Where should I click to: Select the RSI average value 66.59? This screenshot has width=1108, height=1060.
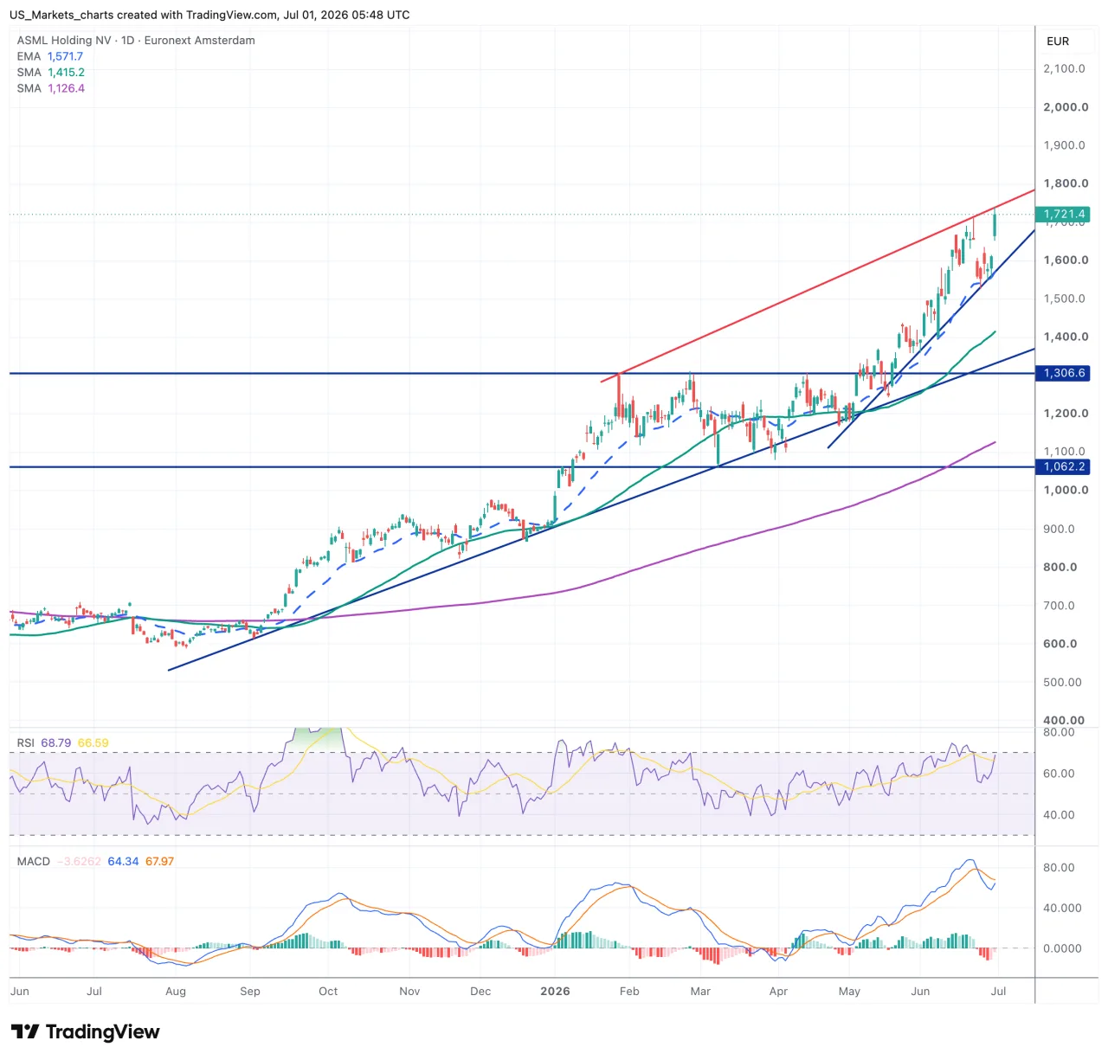[93, 743]
